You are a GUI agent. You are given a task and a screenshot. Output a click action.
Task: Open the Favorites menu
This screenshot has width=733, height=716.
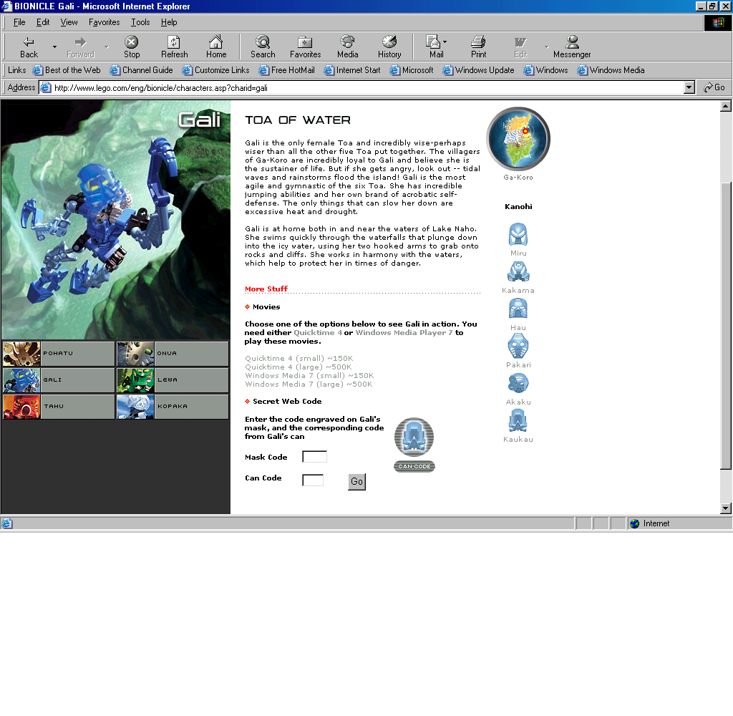105,22
